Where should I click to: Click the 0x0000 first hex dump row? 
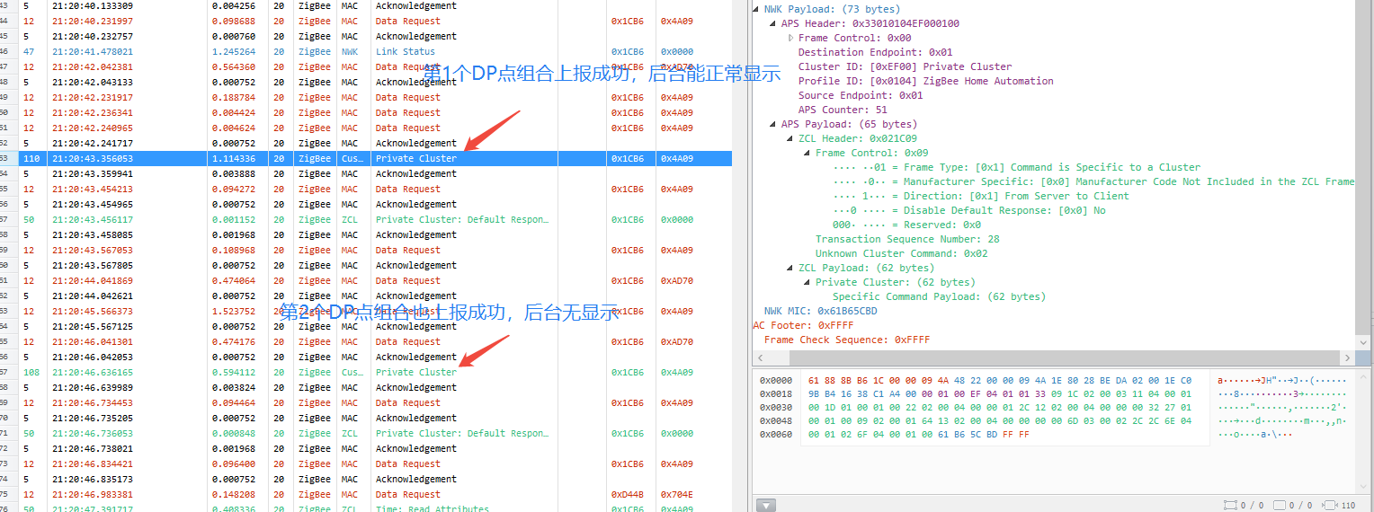click(913, 380)
